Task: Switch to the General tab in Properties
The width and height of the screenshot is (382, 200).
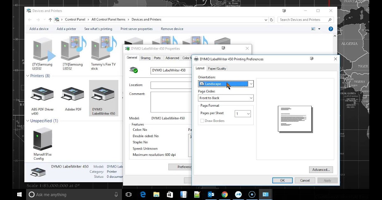Action: 132,58
